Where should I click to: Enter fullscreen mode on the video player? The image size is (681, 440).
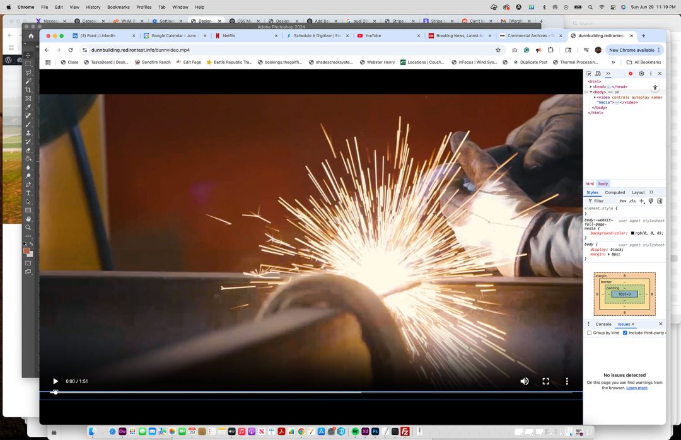pos(546,381)
